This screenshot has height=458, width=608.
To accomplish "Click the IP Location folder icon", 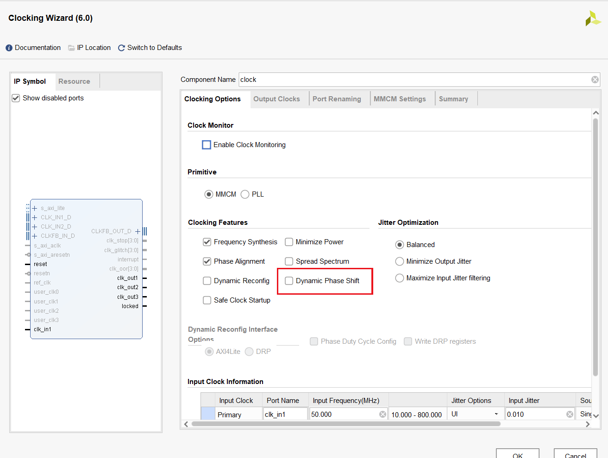I will 71,47.
